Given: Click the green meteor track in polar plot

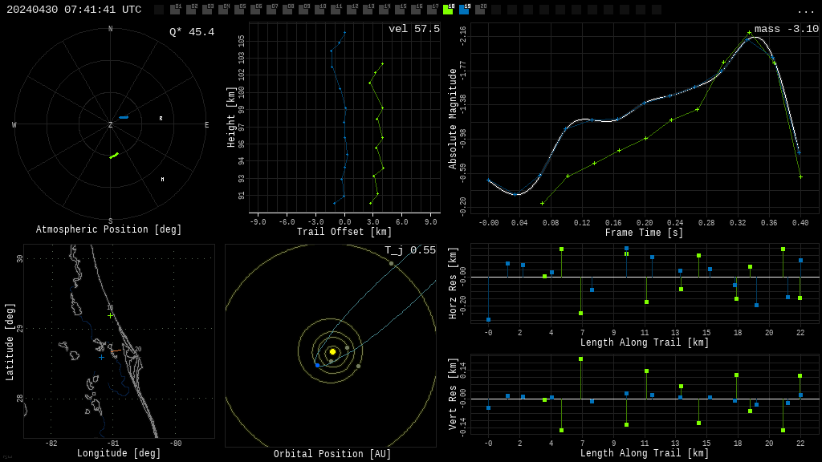Looking at the screenshot, I should [114, 155].
